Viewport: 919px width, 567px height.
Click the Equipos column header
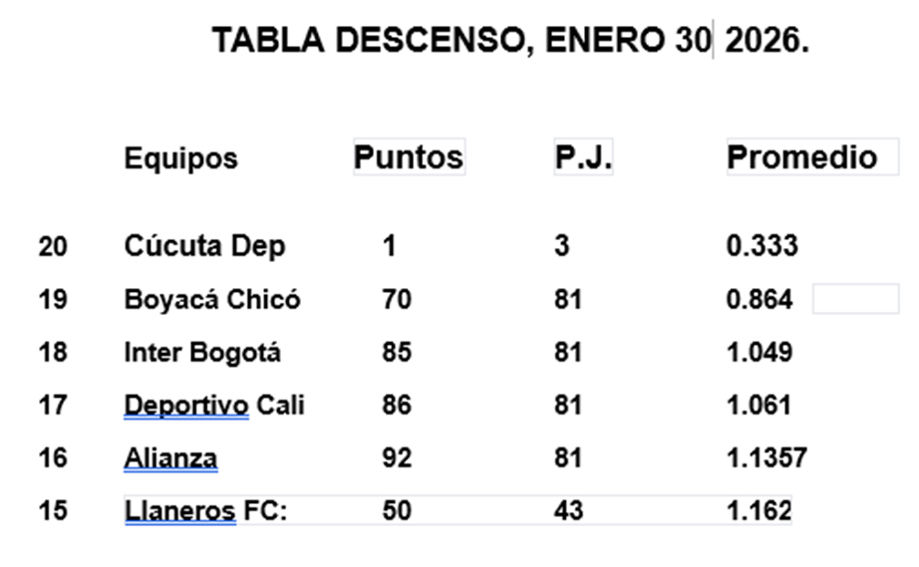pyautogui.click(x=180, y=158)
